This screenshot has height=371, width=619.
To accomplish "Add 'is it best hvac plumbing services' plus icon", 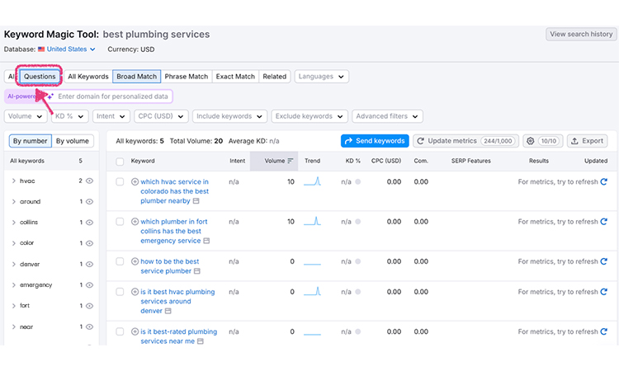I will (x=135, y=292).
